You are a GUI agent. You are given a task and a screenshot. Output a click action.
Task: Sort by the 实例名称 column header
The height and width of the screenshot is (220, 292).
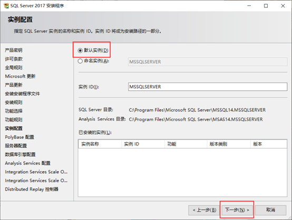pos(100,144)
